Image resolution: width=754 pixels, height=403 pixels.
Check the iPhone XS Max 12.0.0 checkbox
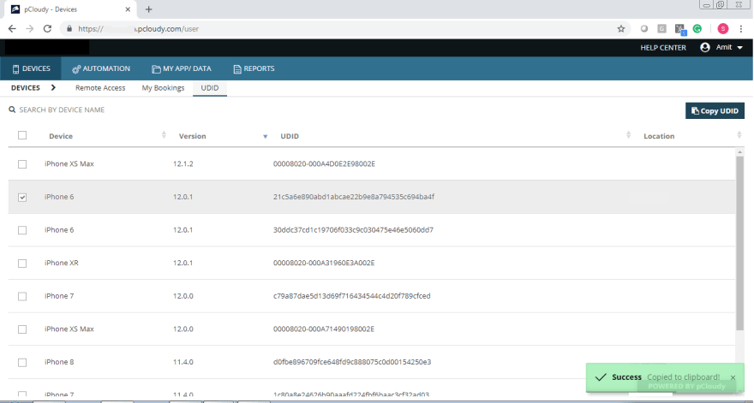22,329
